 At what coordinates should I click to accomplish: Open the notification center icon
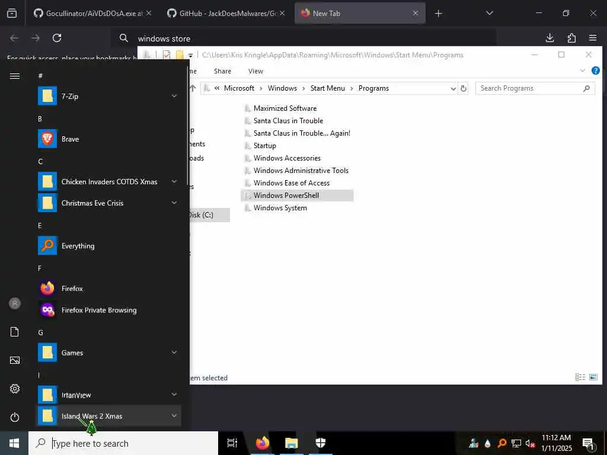[588, 443]
